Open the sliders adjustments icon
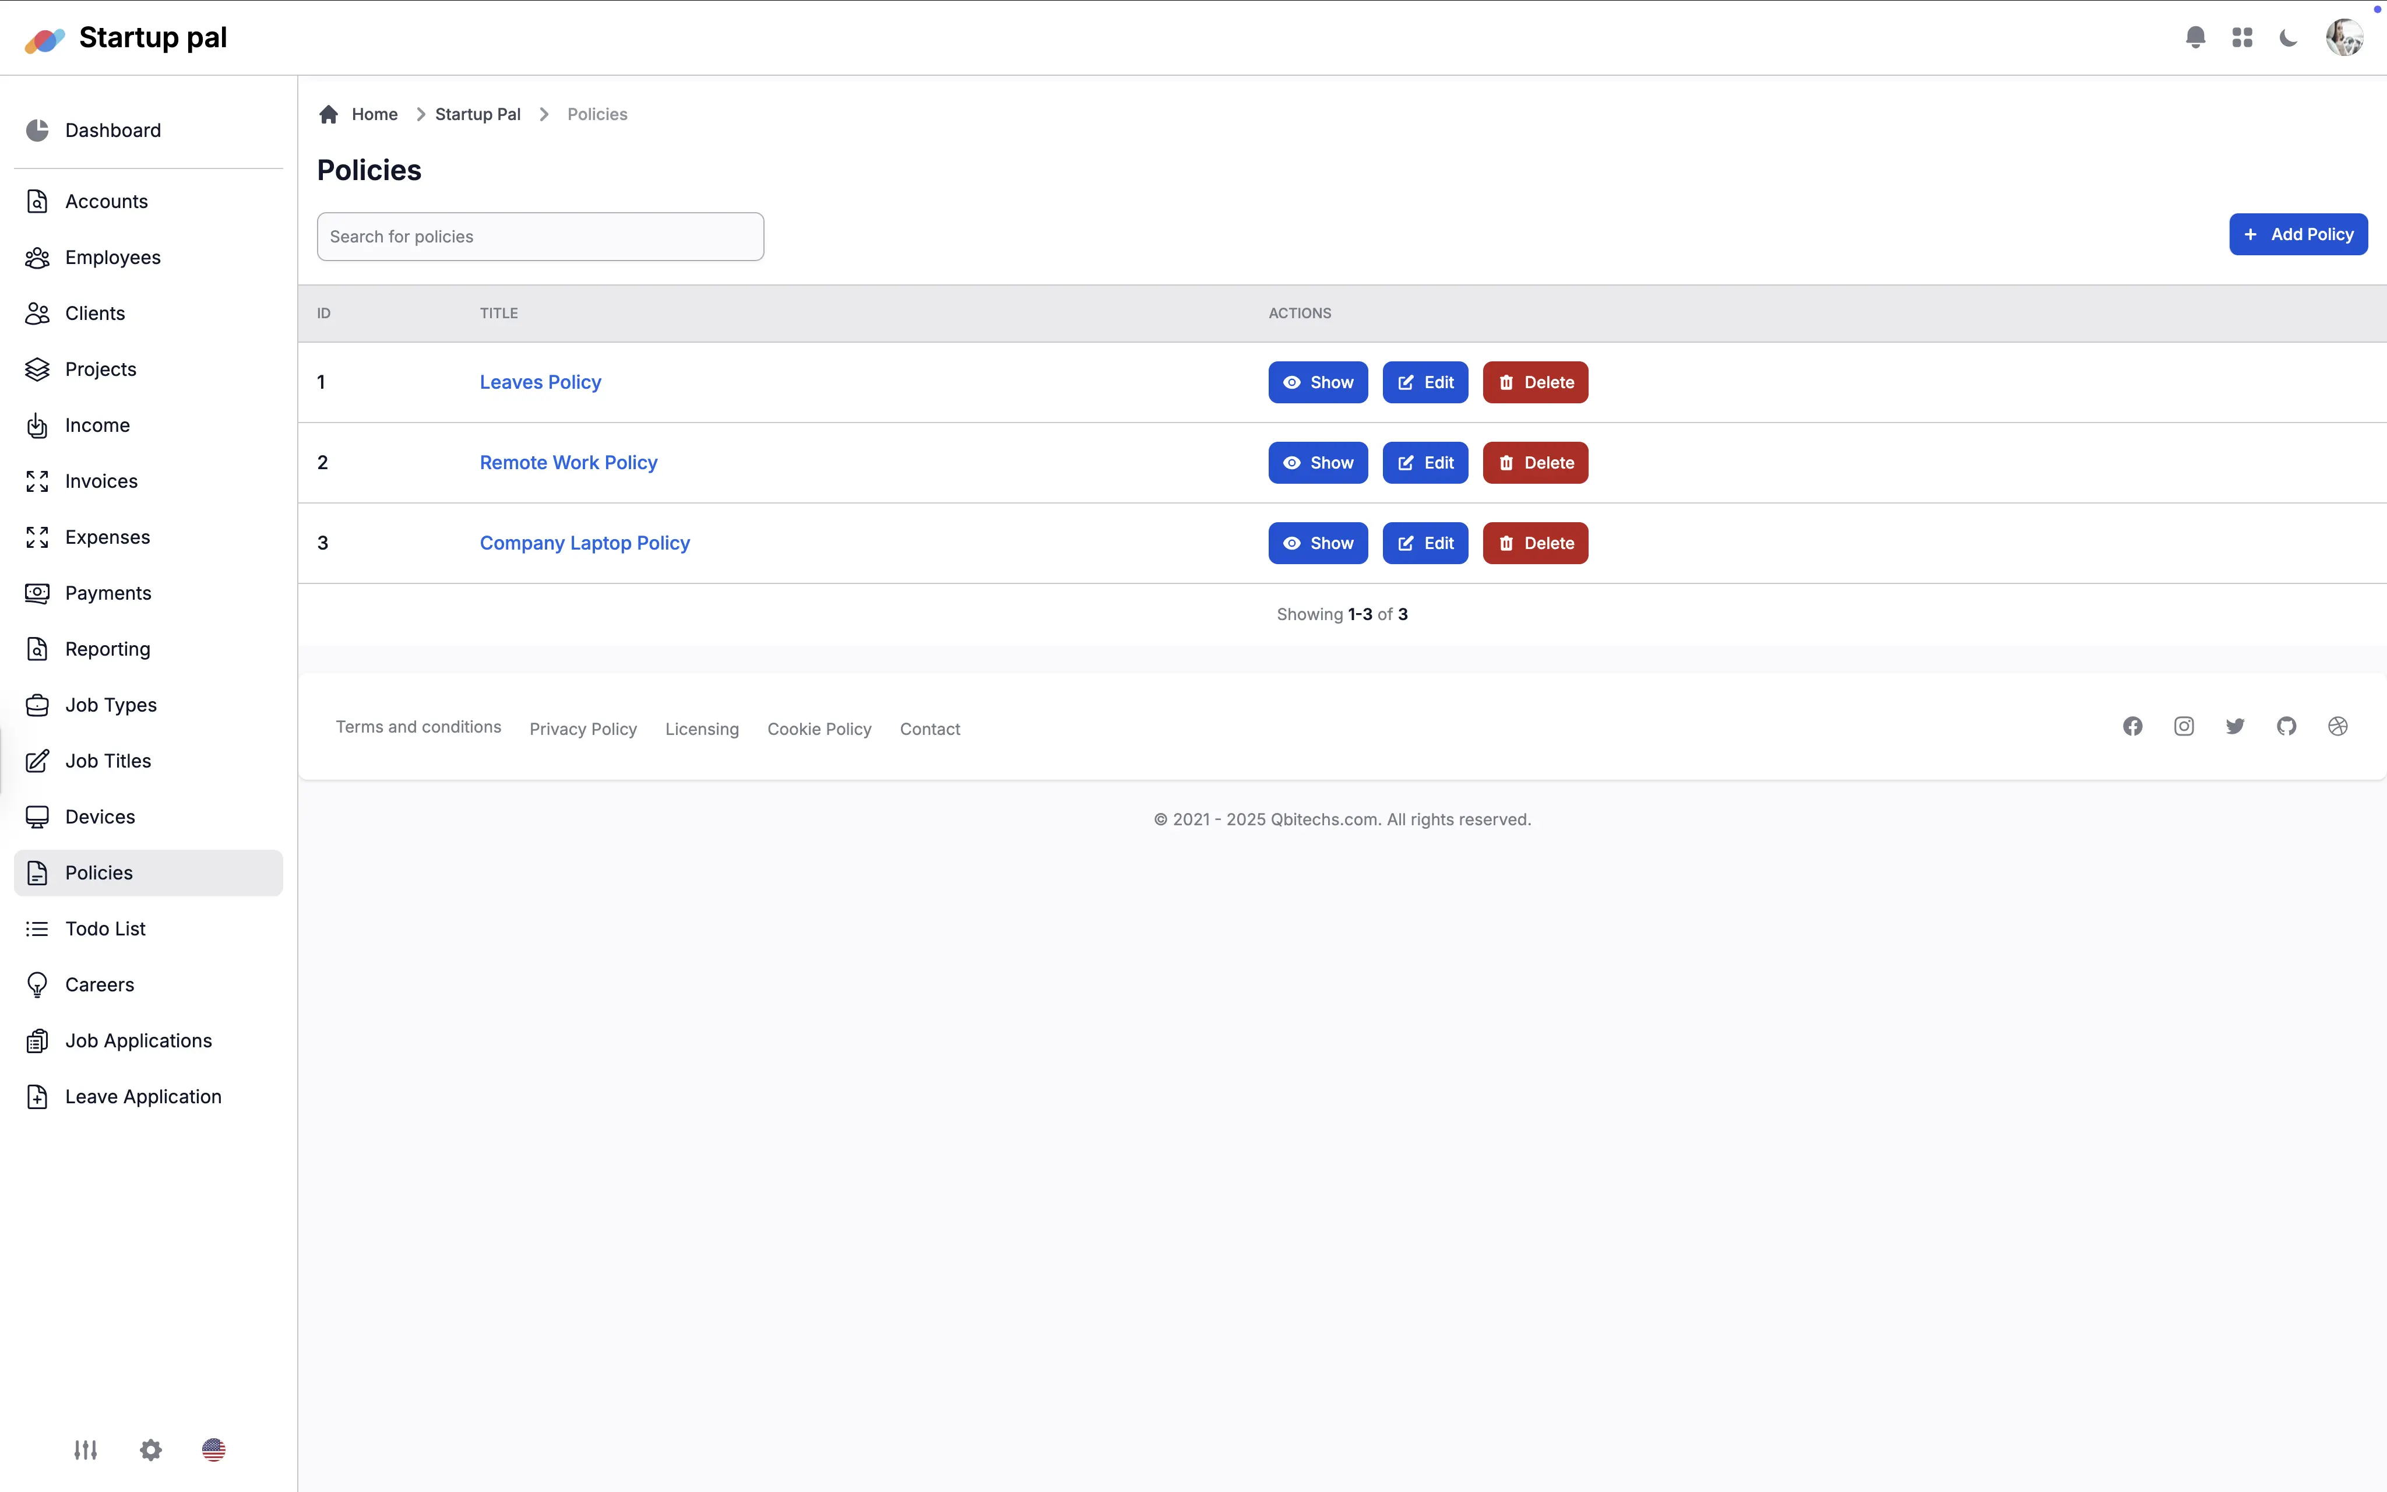Image resolution: width=2387 pixels, height=1492 pixels. pyautogui.click(x=86, y=1449)
